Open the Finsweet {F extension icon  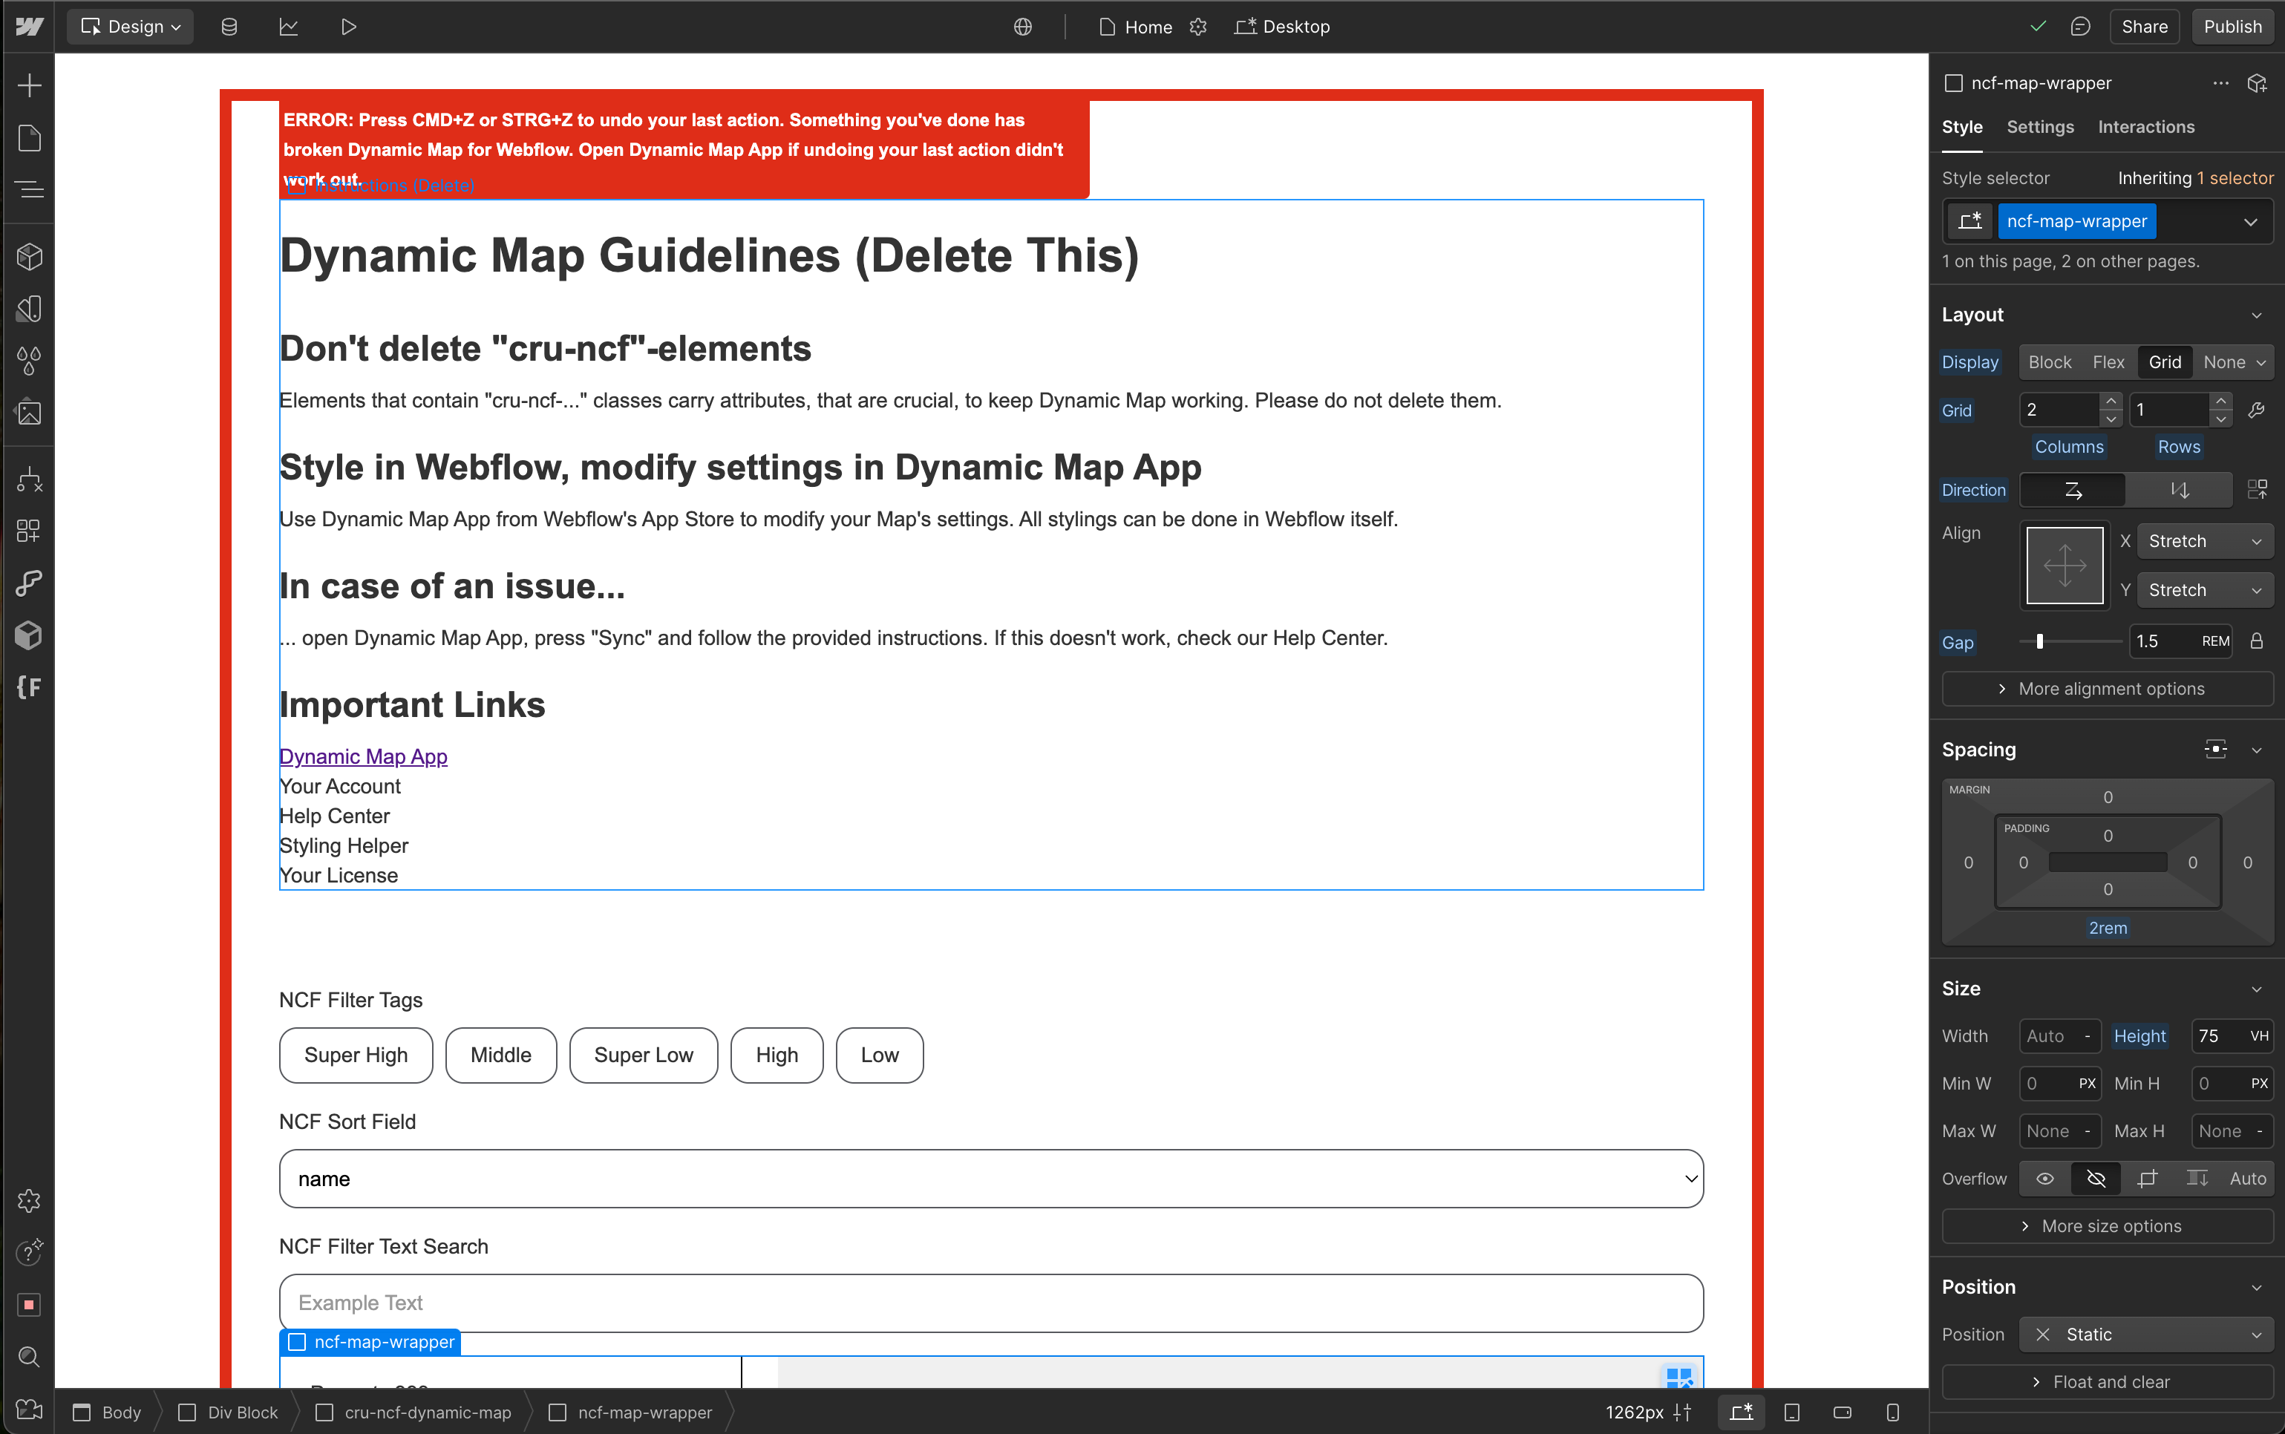pos(30,687)
